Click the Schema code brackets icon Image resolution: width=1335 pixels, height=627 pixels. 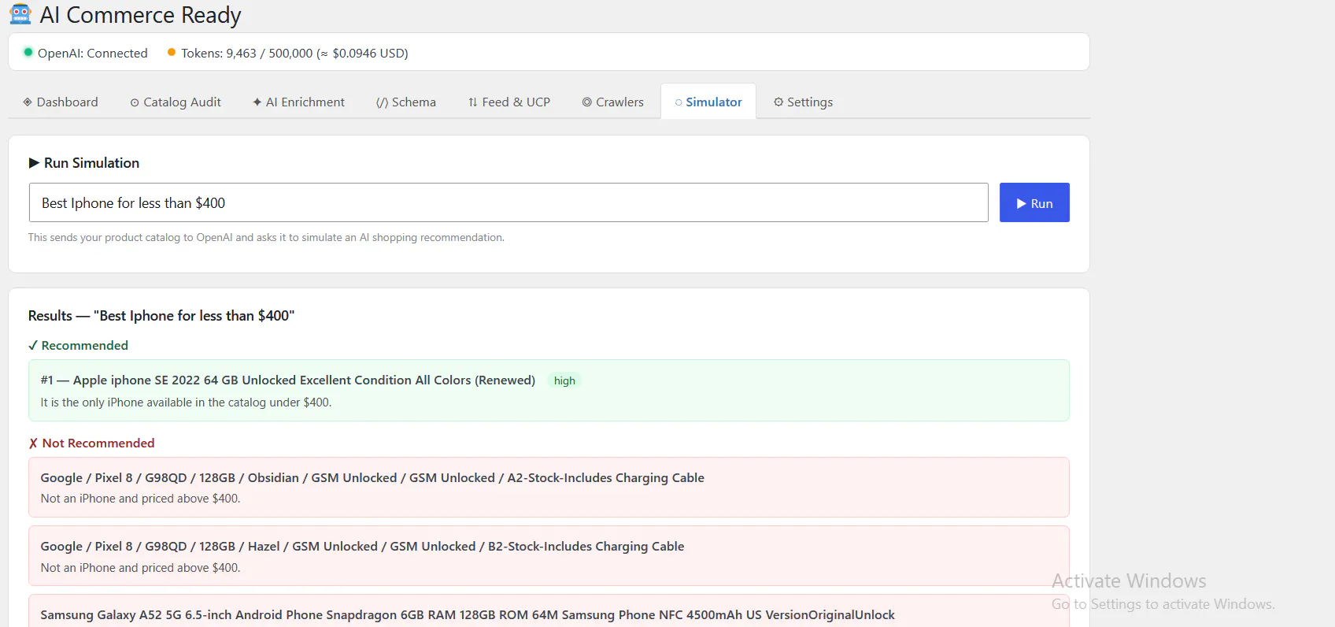382,102
